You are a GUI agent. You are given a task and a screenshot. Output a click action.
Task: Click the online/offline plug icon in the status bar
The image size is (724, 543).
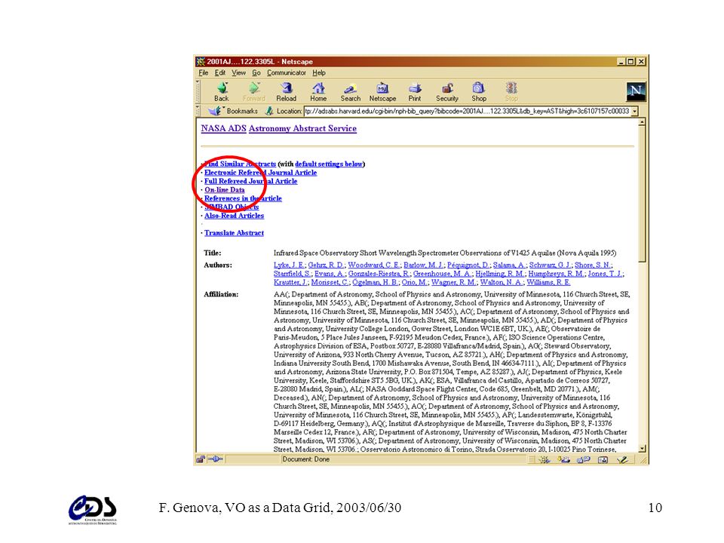215,459
